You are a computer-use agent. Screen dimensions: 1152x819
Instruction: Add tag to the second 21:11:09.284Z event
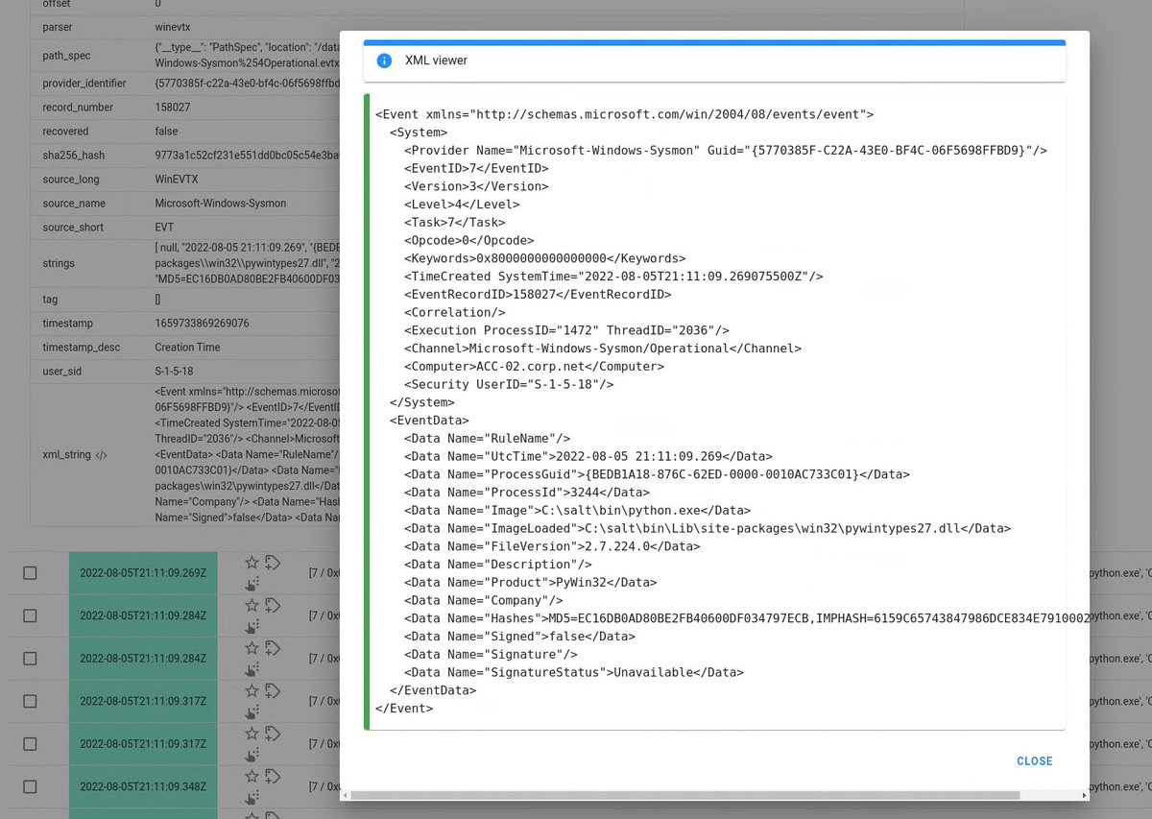pyautogui.click(x=272, y=648)
